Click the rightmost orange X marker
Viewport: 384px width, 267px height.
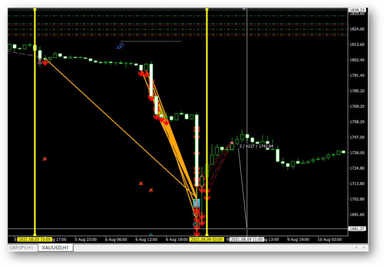click(151, 190)
